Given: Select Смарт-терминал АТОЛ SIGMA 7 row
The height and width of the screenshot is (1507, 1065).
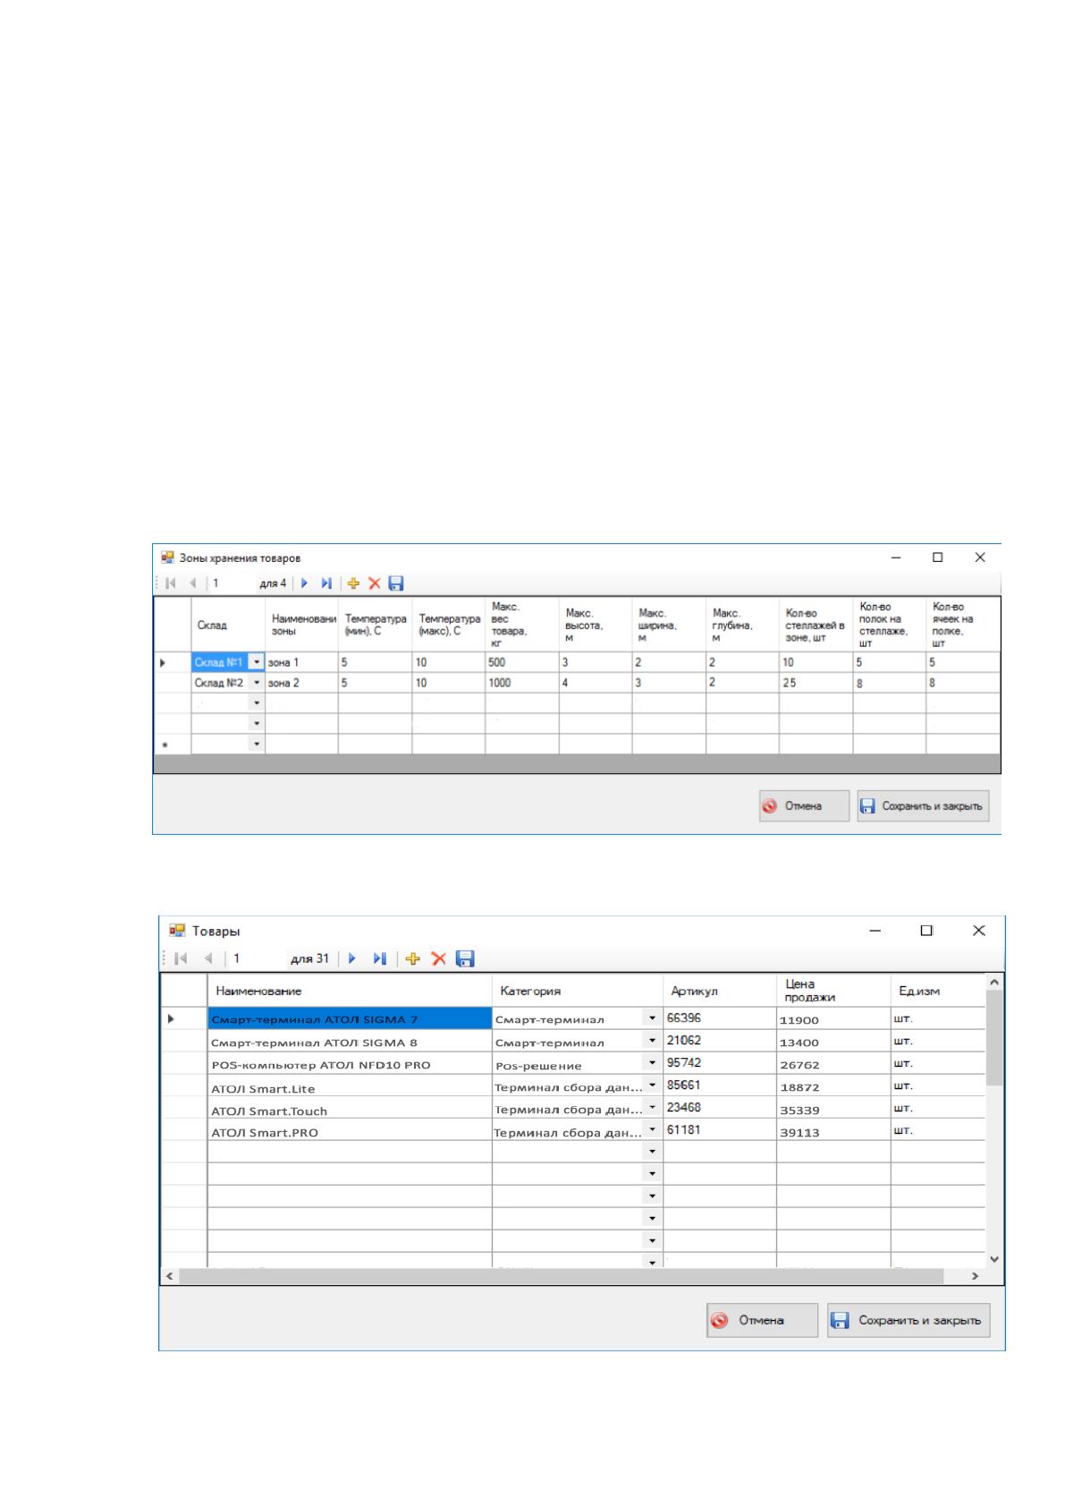Looking at the screenshot, I should pyautogui.click(x=350, y=1018).
